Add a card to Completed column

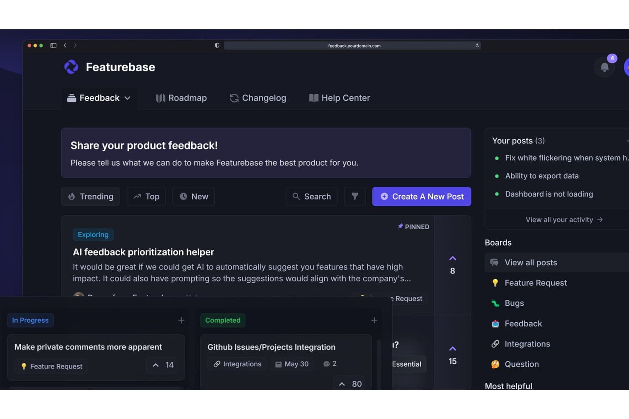click(374, 320)
